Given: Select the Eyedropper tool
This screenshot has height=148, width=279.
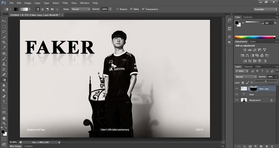Looking at the screenshot, I should point(4,48).
